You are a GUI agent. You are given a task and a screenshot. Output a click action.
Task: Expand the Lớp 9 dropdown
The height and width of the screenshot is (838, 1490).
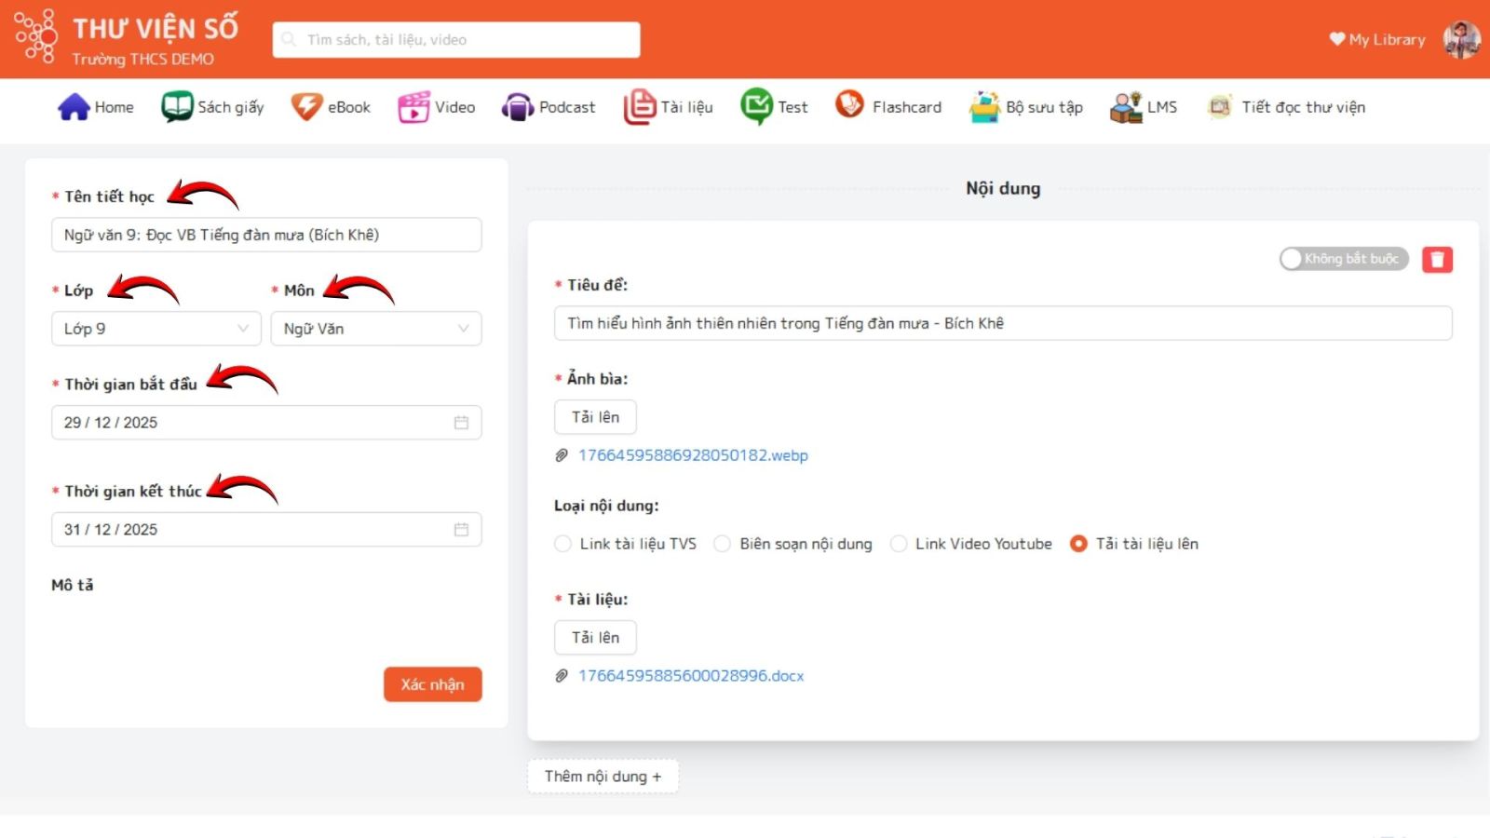156,329
